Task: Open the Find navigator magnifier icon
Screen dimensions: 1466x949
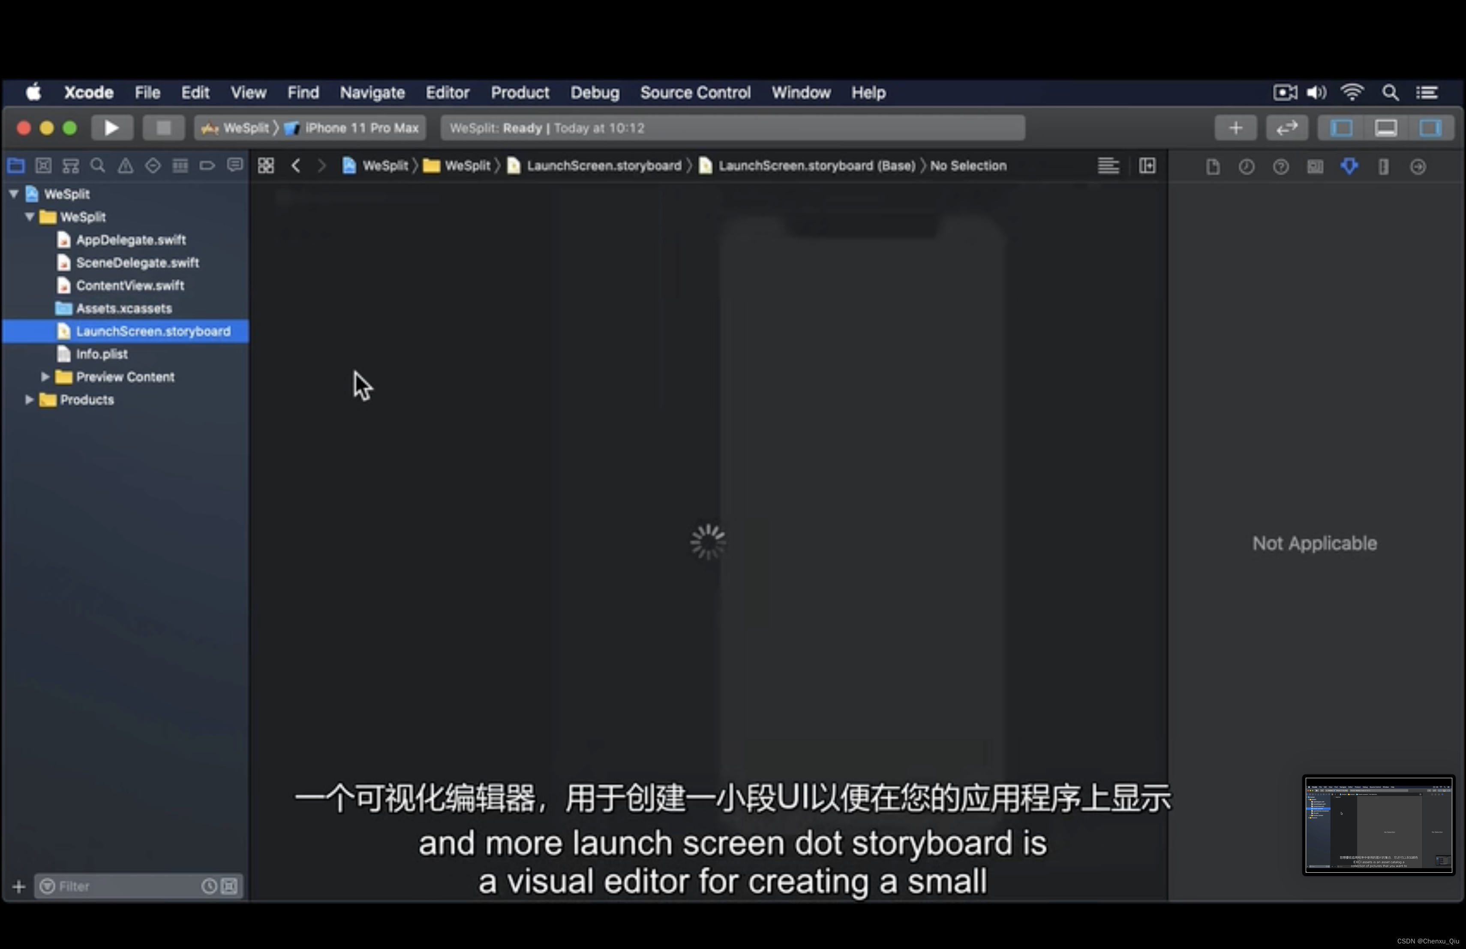Action: 97,165
